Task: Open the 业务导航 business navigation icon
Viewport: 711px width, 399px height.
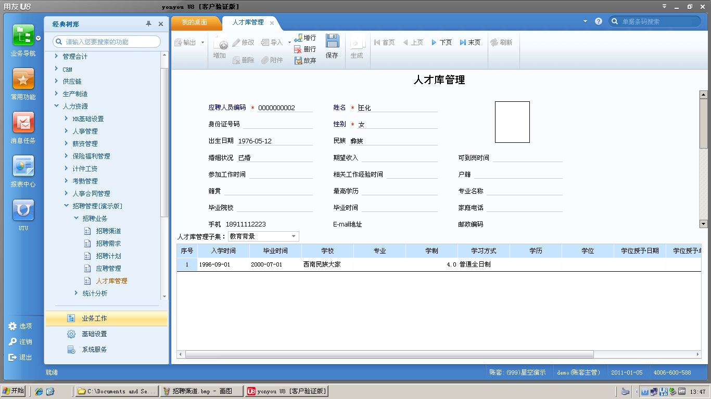Action: tap(23, 35)
